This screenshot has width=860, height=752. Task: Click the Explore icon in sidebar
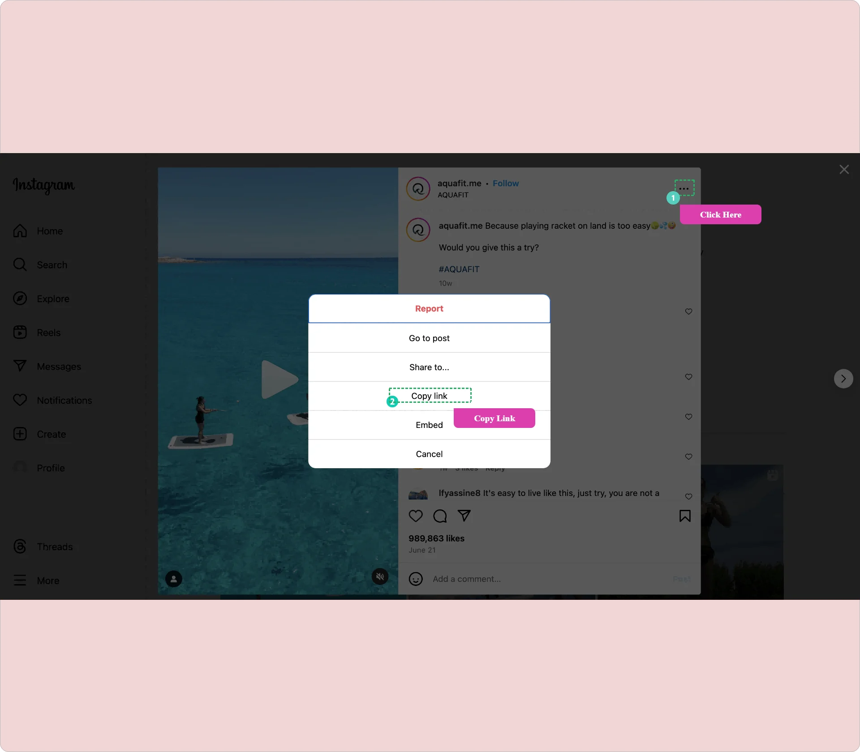tap(20, 298)
